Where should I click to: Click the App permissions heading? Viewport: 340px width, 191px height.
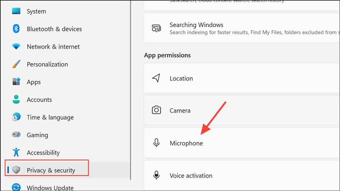167,55
